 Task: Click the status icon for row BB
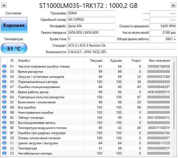coord(4,113)
